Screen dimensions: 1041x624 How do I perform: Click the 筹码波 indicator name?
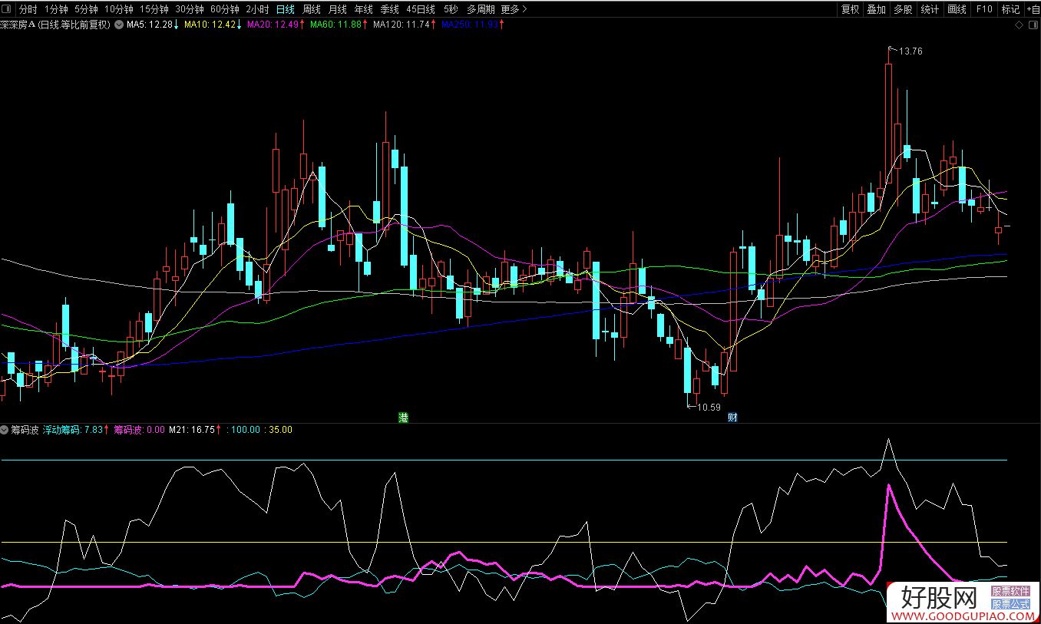25,430
